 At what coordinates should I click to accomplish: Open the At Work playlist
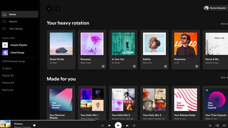pos(7,68)
